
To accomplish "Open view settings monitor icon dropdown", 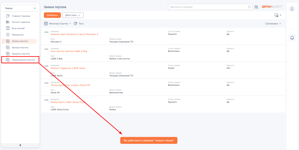I will 278,15.
